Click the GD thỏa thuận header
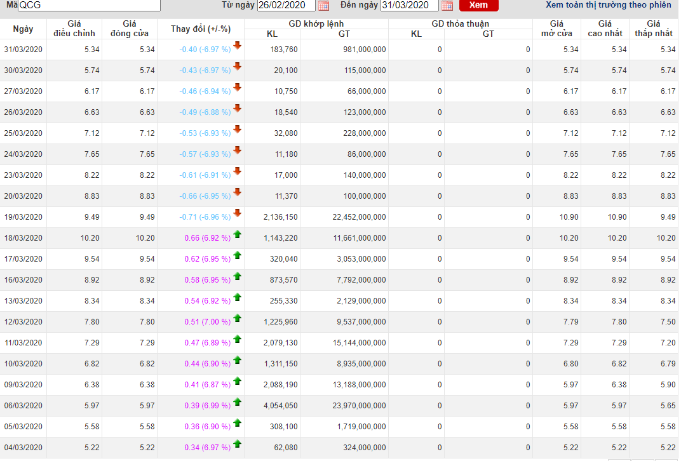 461,24
